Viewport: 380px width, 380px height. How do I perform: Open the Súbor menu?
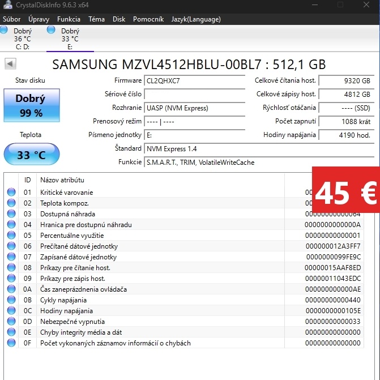(x=12, y=19)
